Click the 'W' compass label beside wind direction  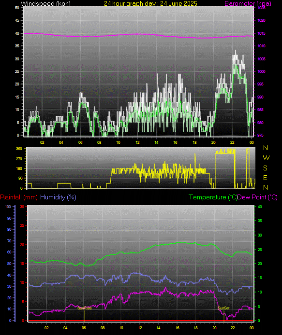[266, 158]
